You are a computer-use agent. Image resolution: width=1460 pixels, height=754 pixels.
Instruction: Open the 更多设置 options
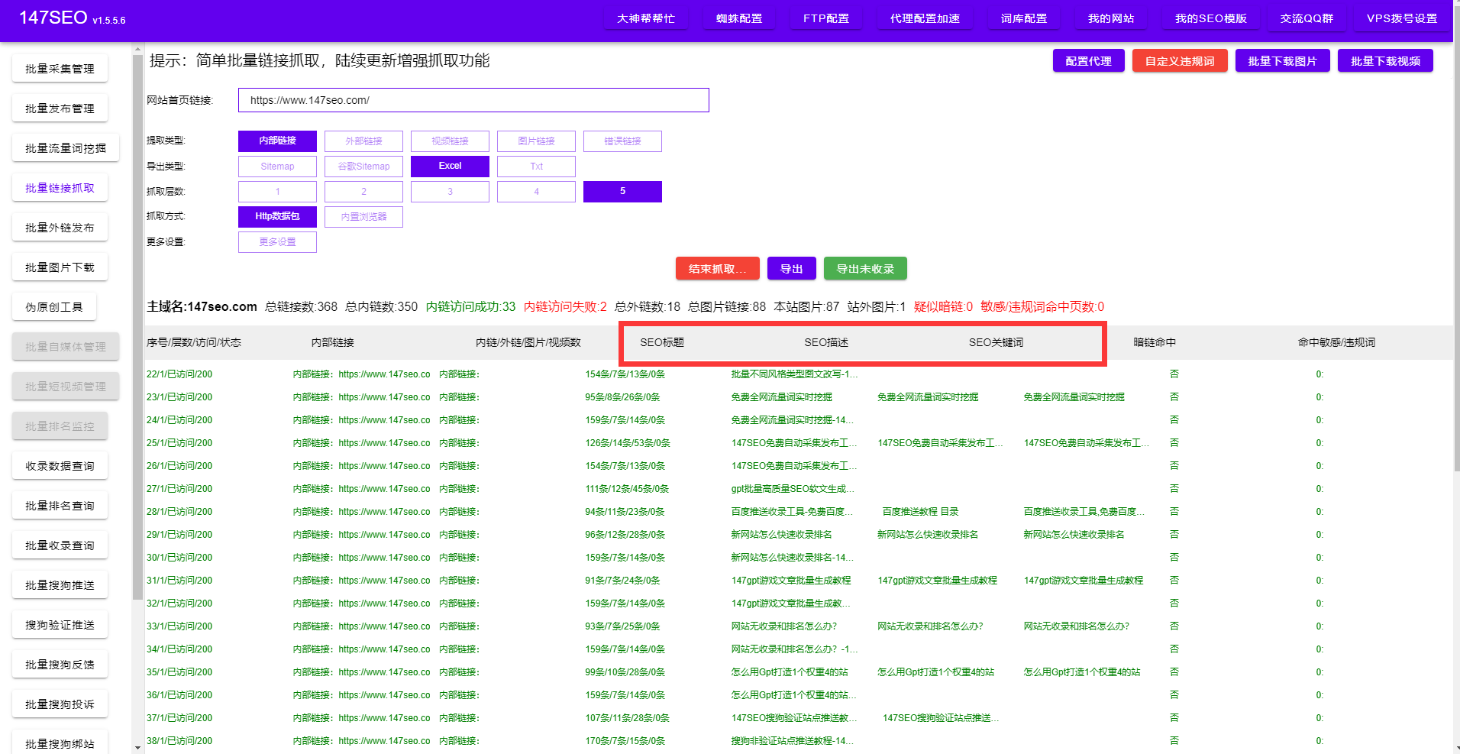coord(277,241)
